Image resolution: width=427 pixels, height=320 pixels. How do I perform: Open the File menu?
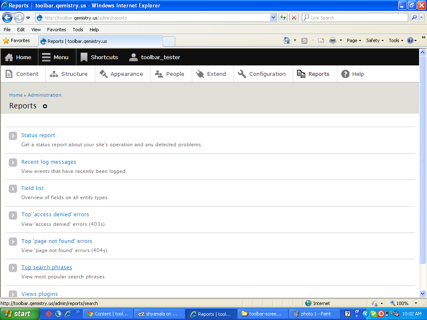(x=7, y=30)
